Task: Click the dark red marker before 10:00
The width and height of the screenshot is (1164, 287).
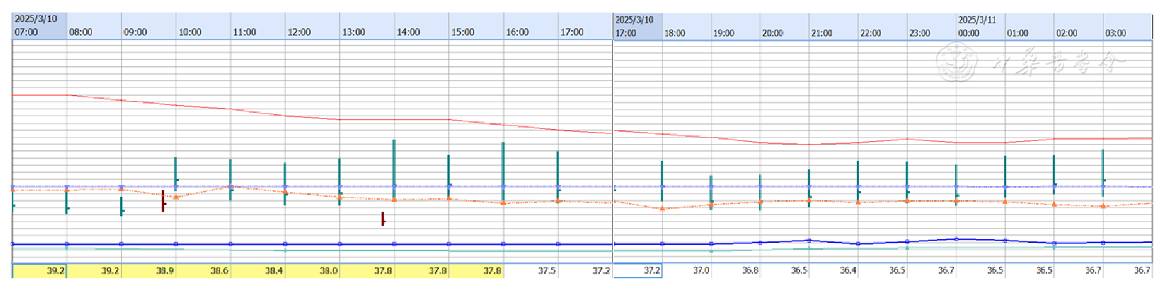Action: (x=163, y=201)
